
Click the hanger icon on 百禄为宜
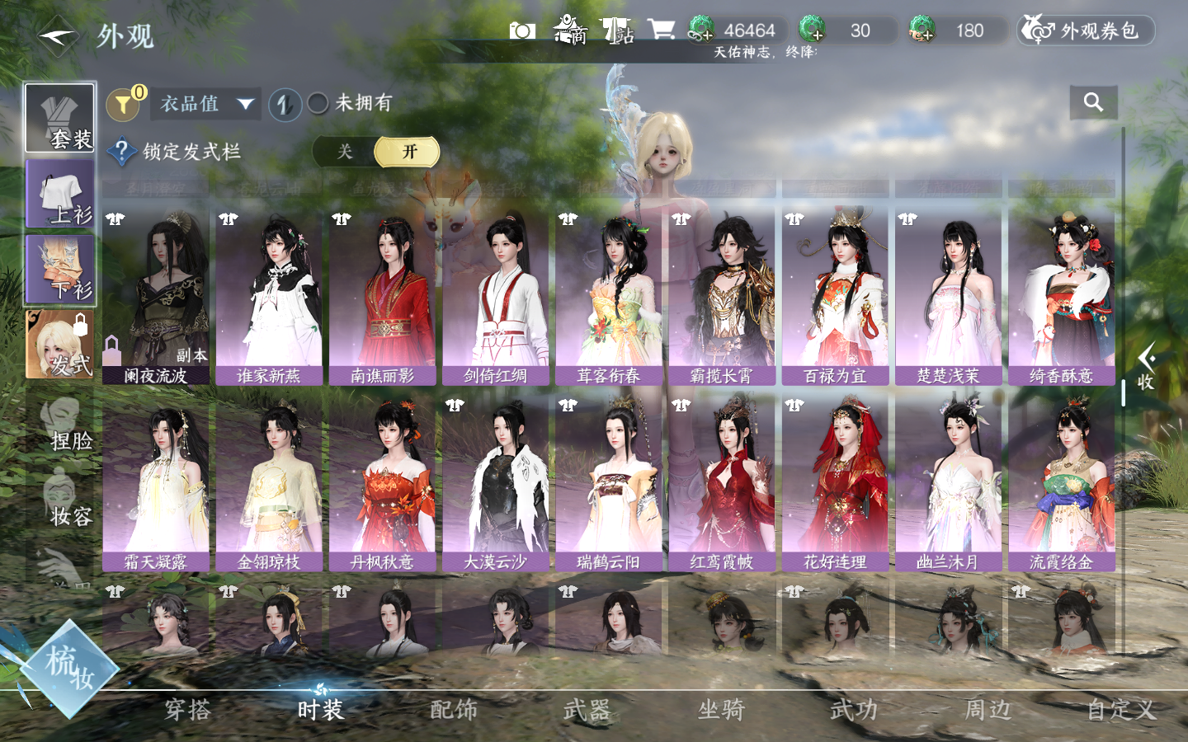tap(794, 219)
